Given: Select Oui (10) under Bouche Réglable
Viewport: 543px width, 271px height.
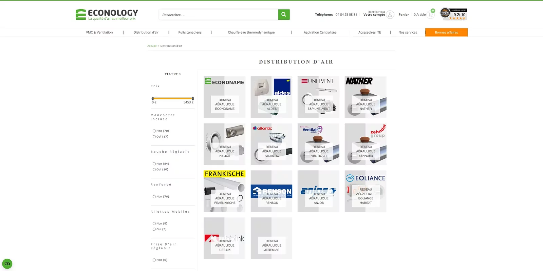Looking at the screenshot, I should [x=154, y=170].
